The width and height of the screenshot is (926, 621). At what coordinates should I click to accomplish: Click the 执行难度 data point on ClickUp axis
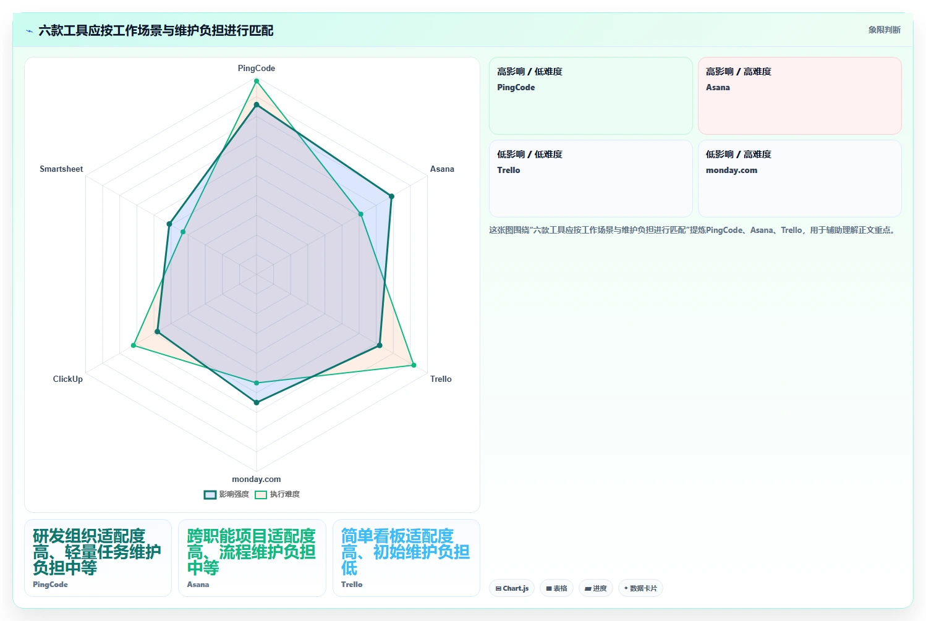click(134, 345)
